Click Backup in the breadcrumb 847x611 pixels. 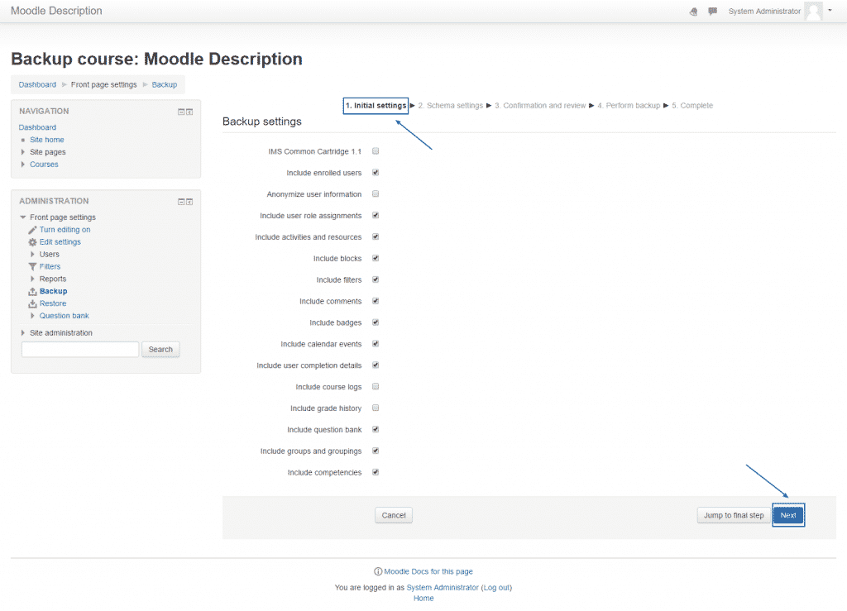click(x=165, y=84)
